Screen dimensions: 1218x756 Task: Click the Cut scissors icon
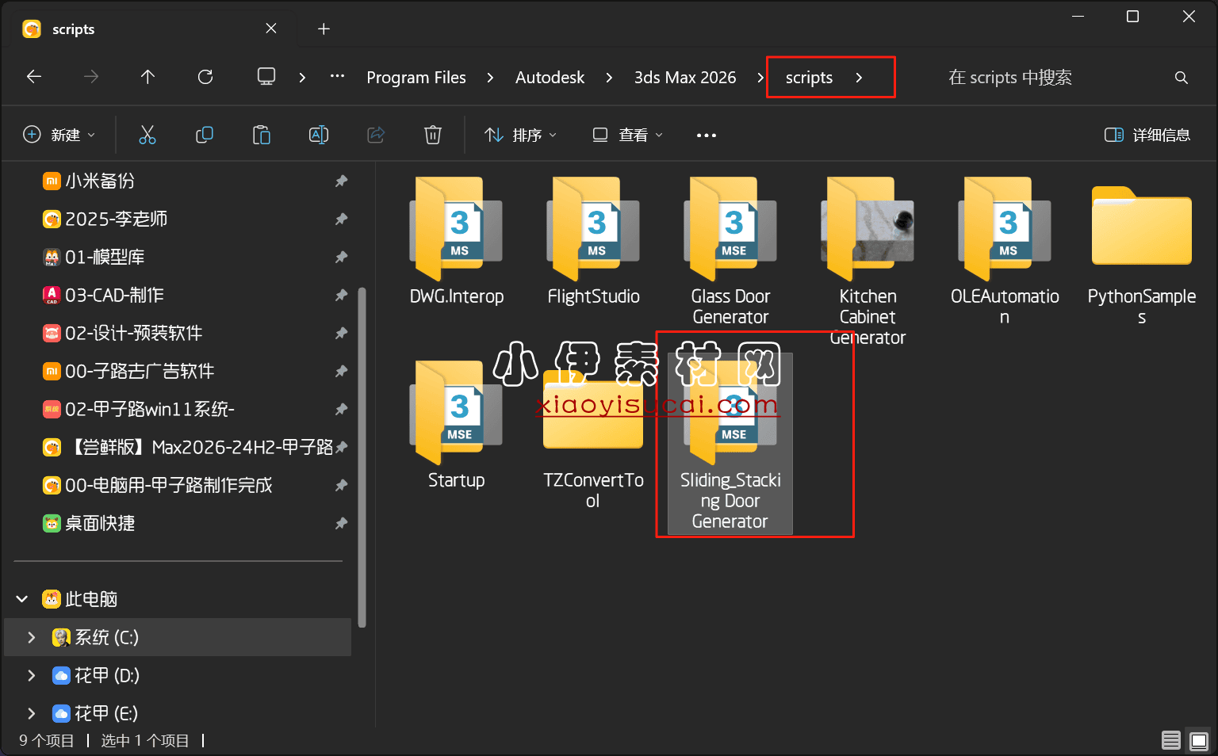147,135
